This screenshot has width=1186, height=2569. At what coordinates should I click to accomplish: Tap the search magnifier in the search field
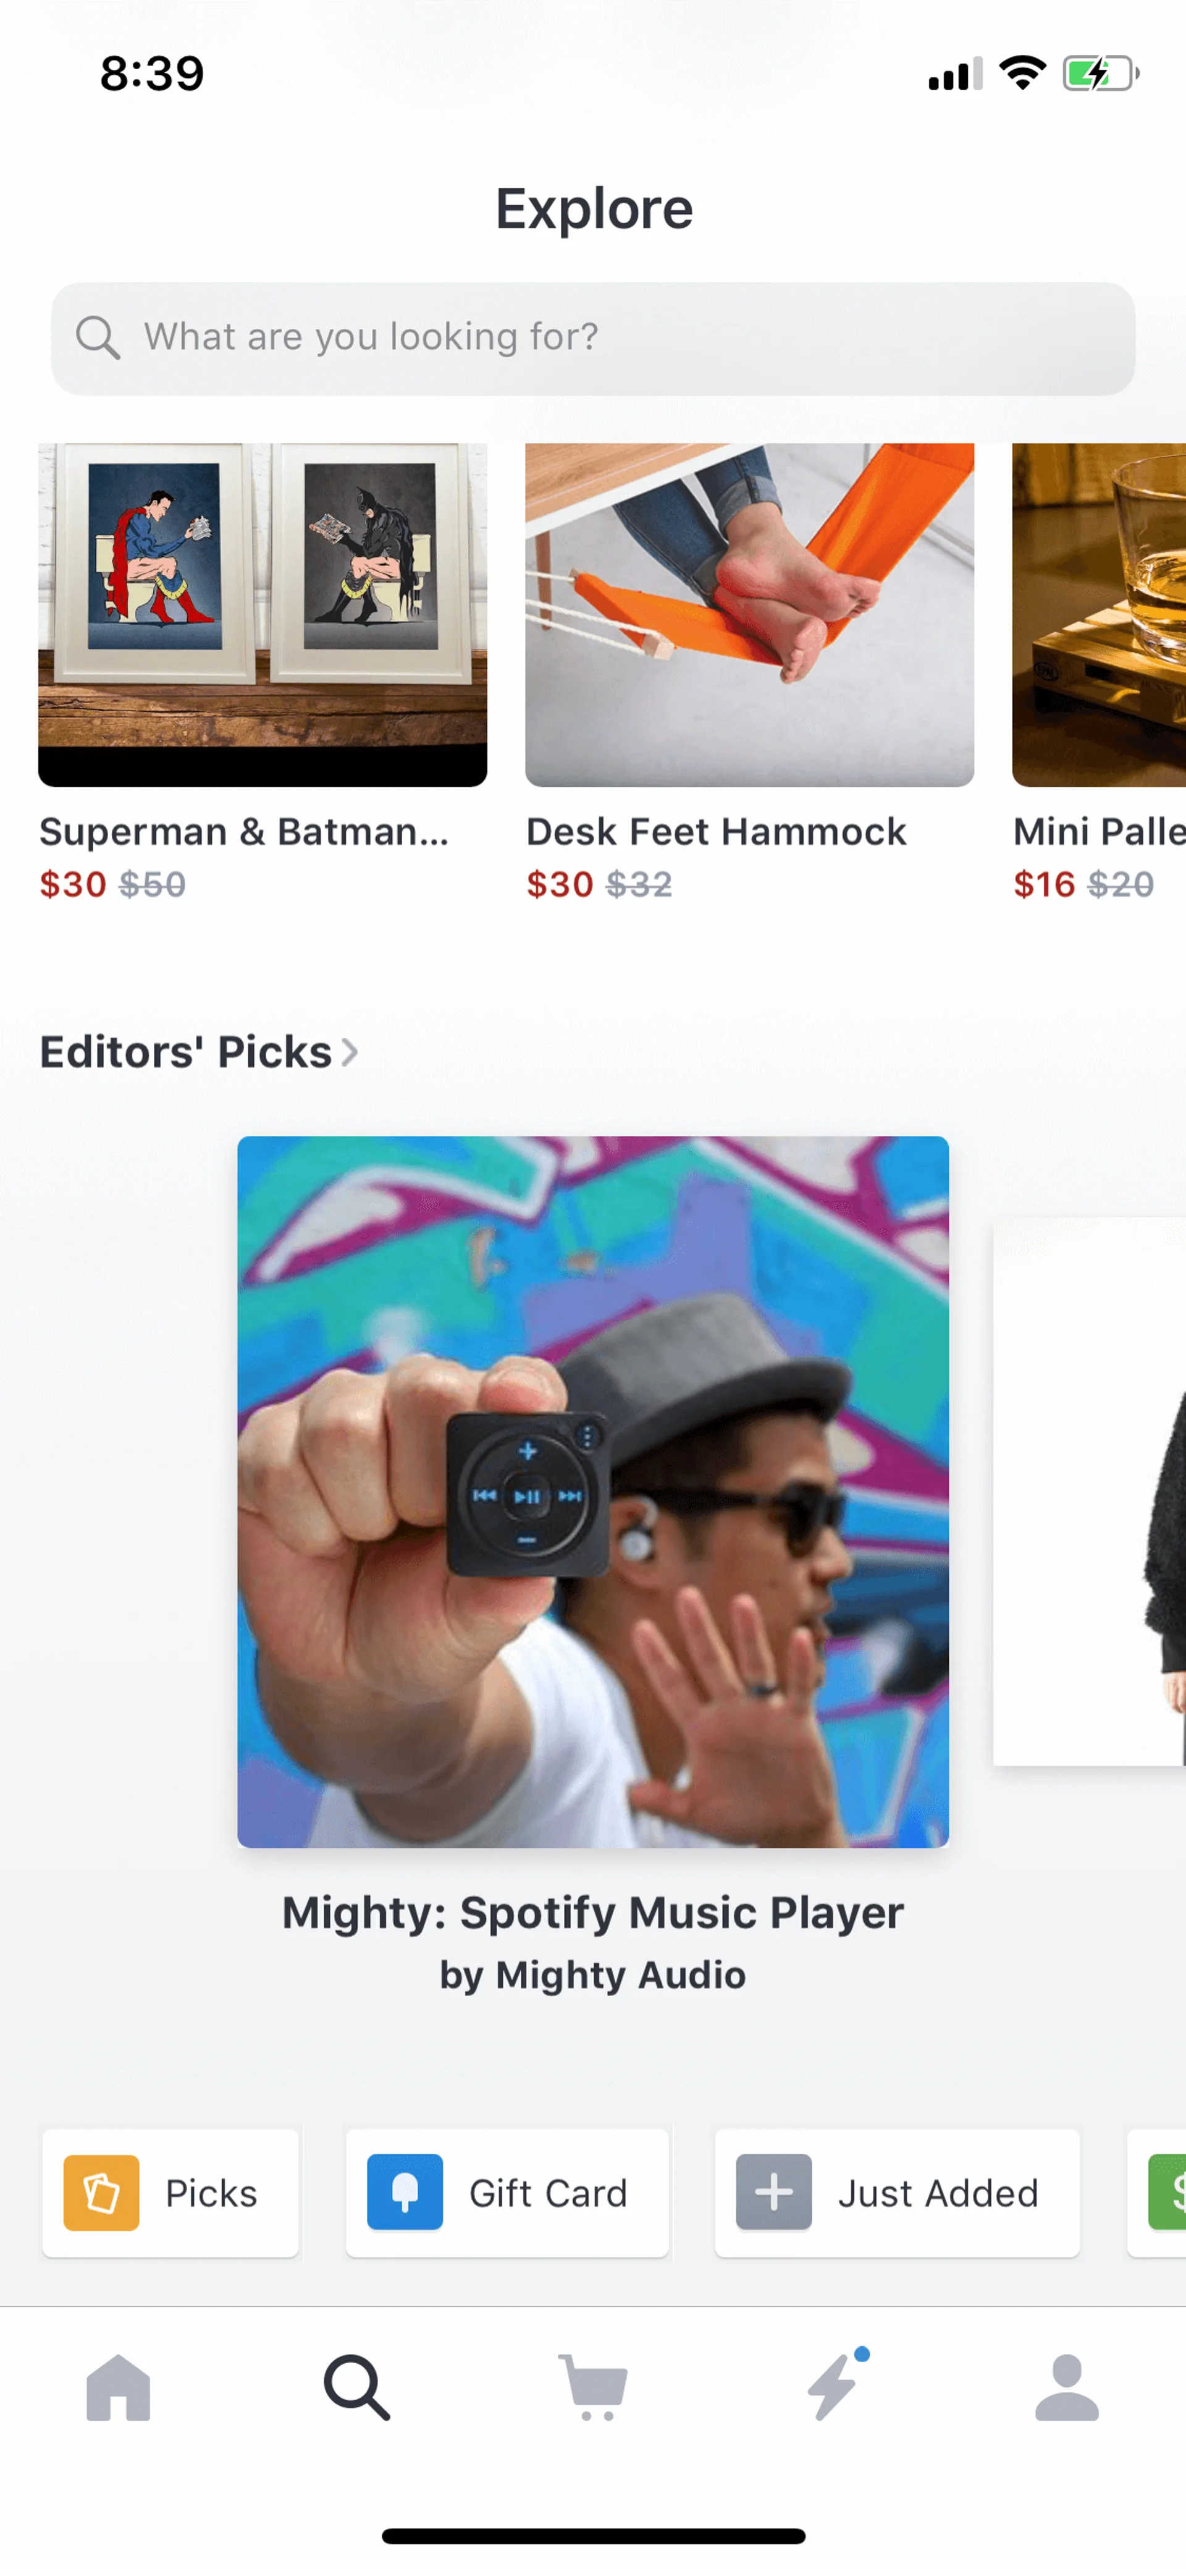(98, 338)
